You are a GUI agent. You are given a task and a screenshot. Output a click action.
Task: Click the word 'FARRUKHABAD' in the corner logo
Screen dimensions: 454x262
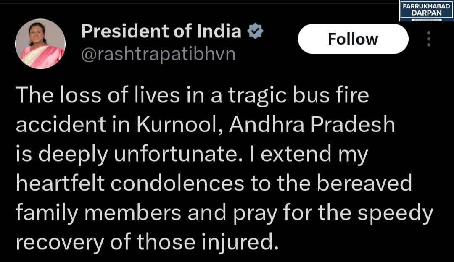coord(426,7)
